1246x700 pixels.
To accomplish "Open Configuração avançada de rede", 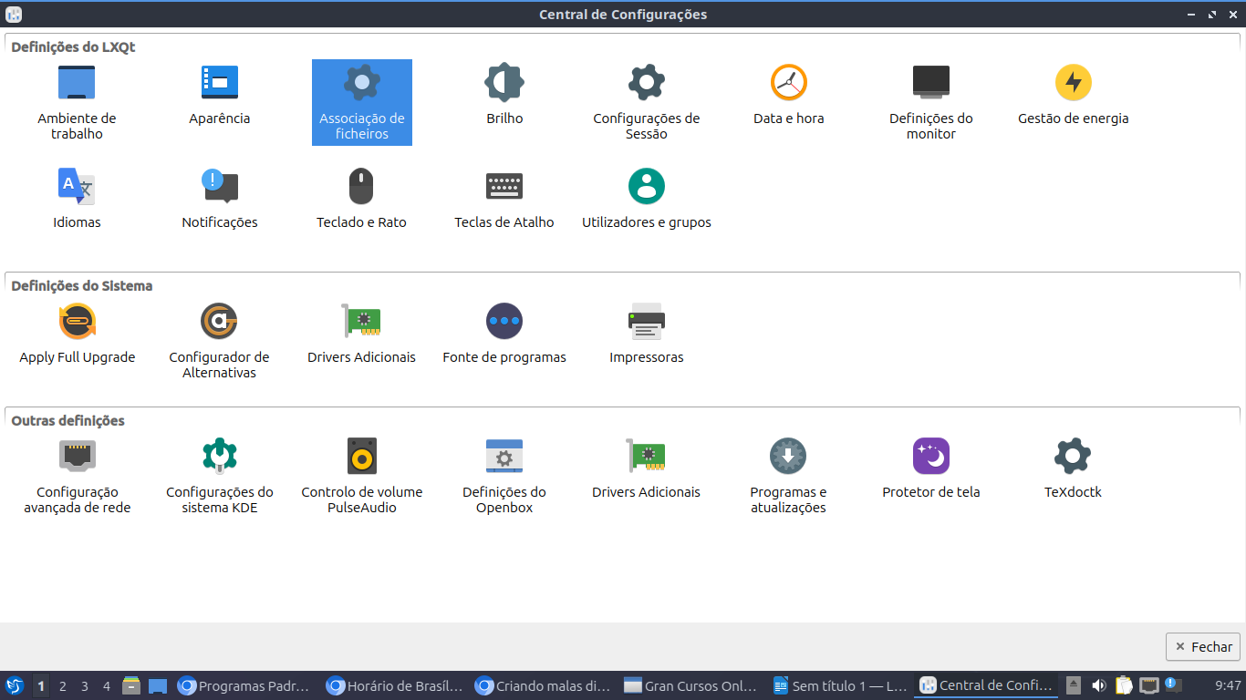I will [78, 476].
